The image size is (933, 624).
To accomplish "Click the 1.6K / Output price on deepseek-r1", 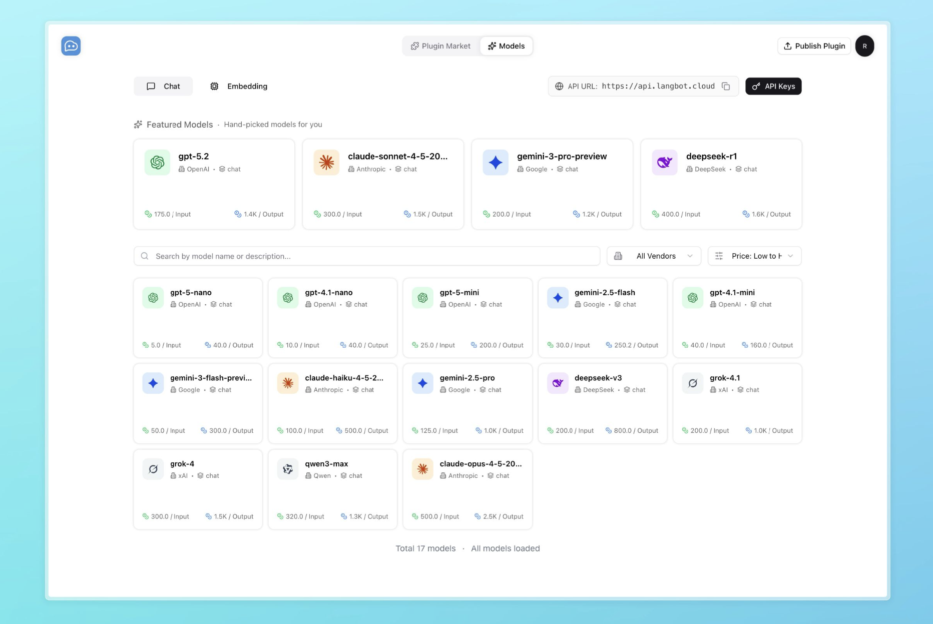I will [x=766, y=214].
